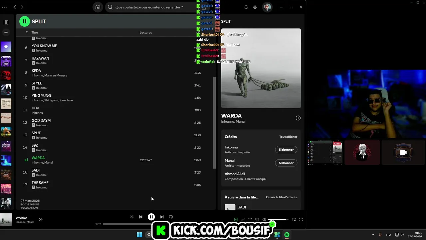426x240 pixels.
Task: Toggle the Now Playing view icon
Action: coord(236,220)
